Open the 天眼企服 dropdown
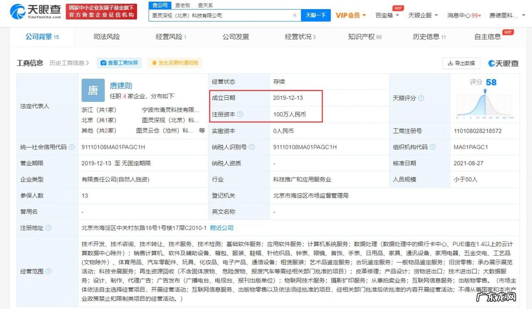The height and width of the screenshot is (309, 532). pyautogui.click(x=421, y=15)
